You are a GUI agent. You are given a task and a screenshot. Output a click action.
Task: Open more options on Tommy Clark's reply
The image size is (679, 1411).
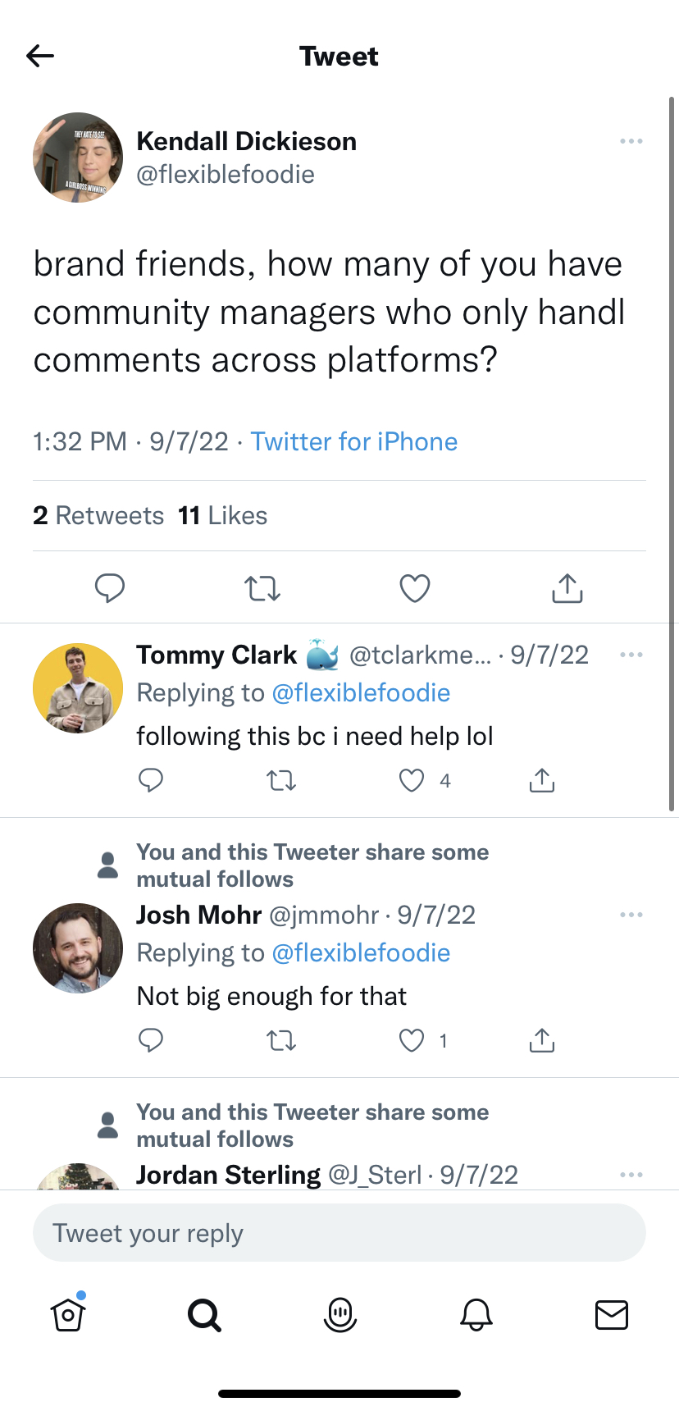[631, 655]
